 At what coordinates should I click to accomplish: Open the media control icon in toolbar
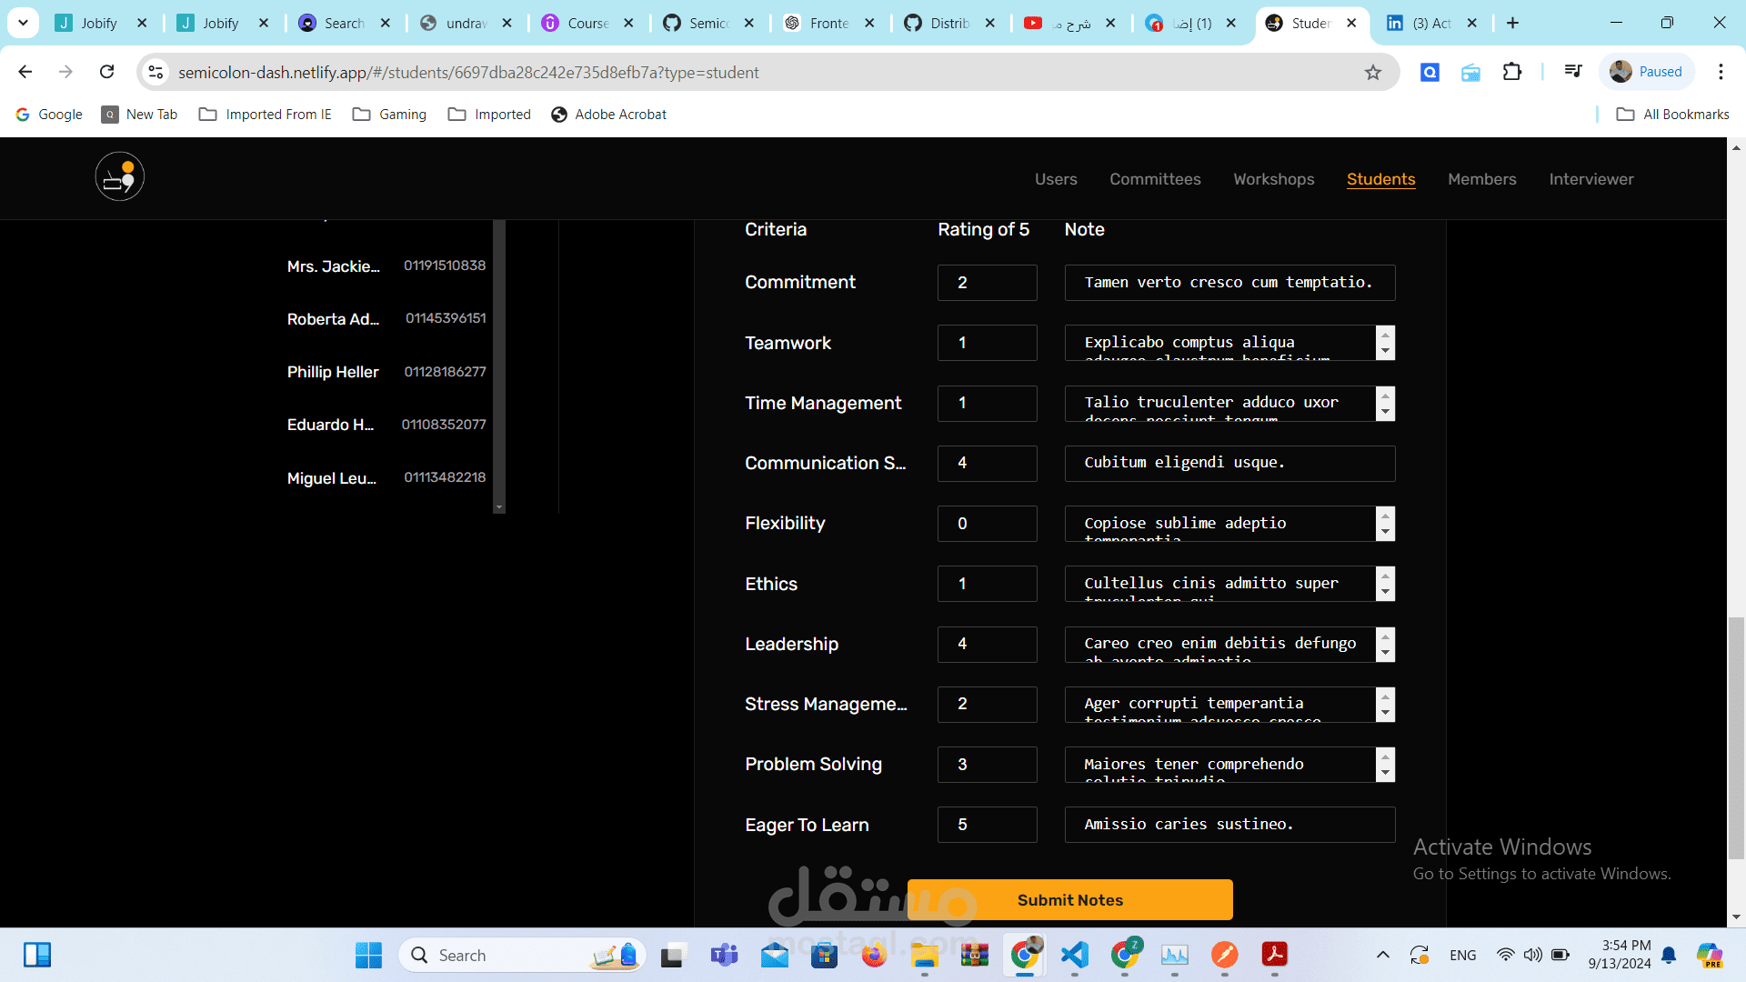(x=1572, y=72)
